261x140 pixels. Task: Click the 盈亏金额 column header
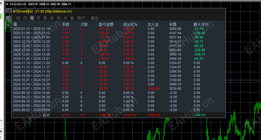[x=106, y=24]
